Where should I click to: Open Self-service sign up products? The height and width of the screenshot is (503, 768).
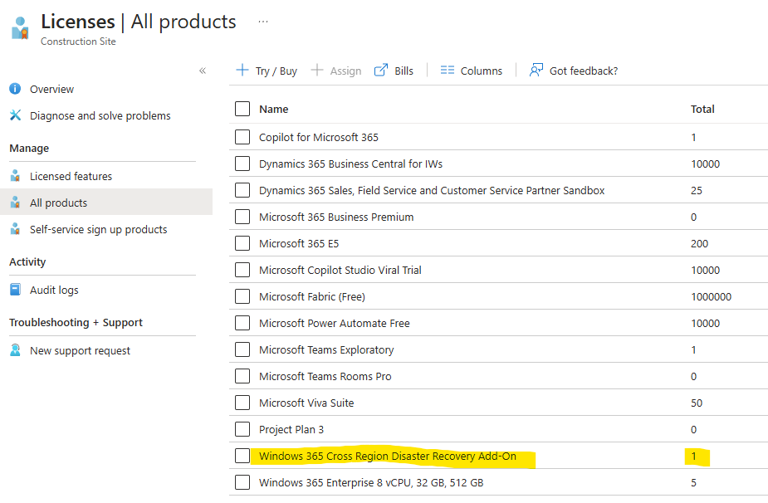coord(99,229)
